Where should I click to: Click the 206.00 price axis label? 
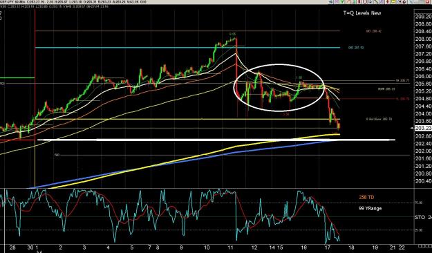coord(423,76)
